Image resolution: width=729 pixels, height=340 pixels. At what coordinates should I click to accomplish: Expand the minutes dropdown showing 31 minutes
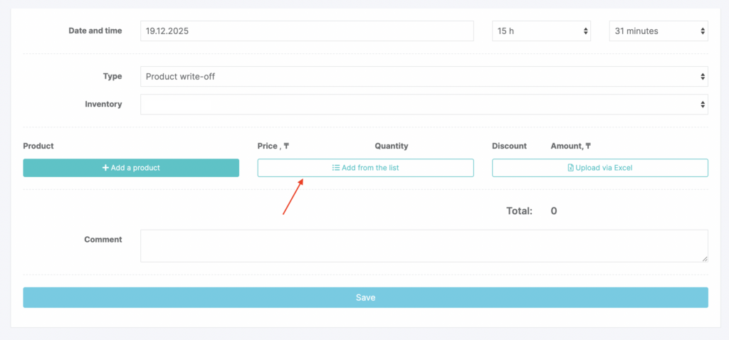point(659,31)
